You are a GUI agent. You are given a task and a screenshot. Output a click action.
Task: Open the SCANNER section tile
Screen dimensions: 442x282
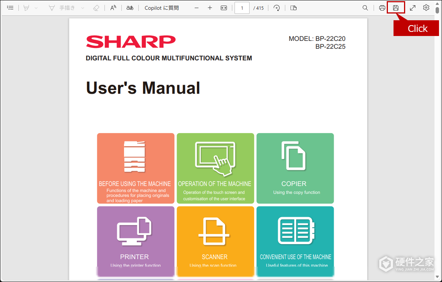tap(215, 241)
